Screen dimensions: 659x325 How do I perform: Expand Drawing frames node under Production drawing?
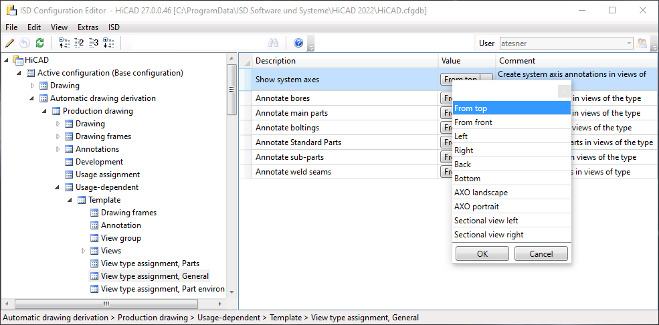[58, 136]
